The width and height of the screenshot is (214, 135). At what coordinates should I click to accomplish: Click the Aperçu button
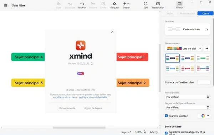(154, 132)
